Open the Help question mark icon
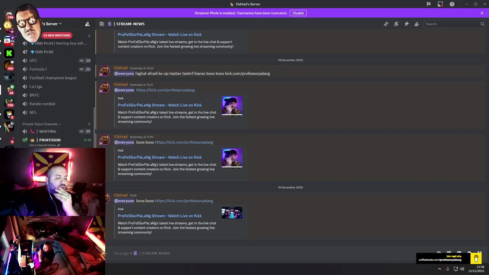489x275 pixels. tap(452, 4)
